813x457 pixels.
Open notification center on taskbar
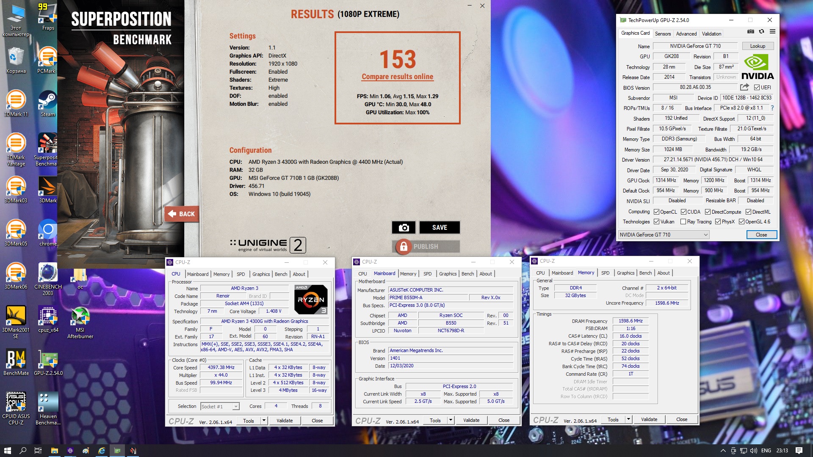click(799, 451)
